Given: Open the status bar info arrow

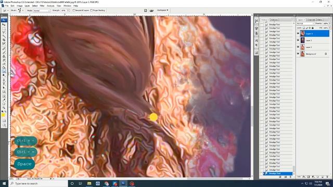Looking at the screenshot, I should point(51,179).
